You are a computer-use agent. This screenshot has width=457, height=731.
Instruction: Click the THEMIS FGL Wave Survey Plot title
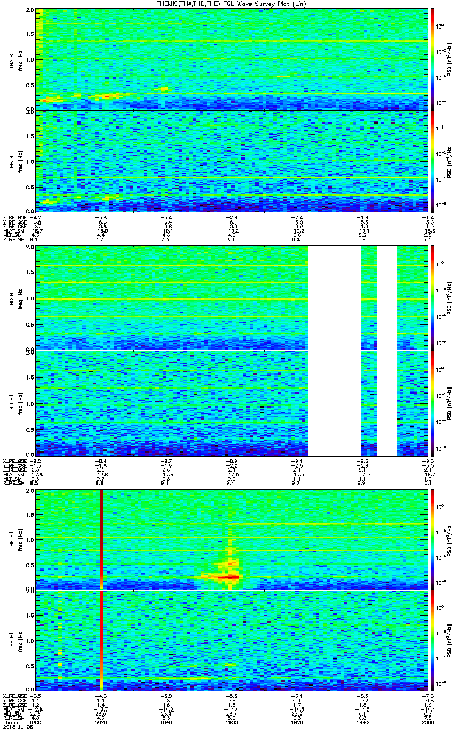coord(231,4)
